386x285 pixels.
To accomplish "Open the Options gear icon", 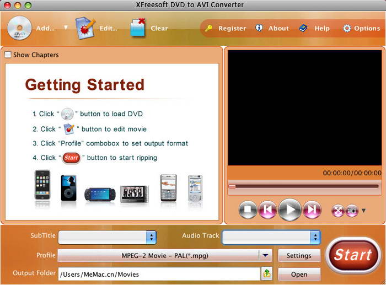I will click(347, 28).
